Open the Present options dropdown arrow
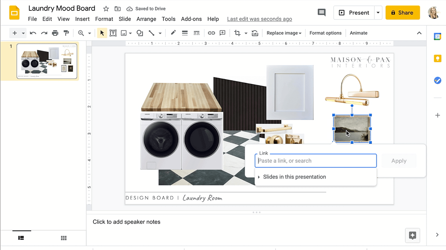Image resolution: width=446 pixels, height=250 pixels. [x=378, y=13]
